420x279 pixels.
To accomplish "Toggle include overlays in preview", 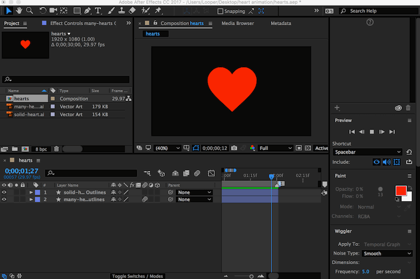I will (397, 162).
